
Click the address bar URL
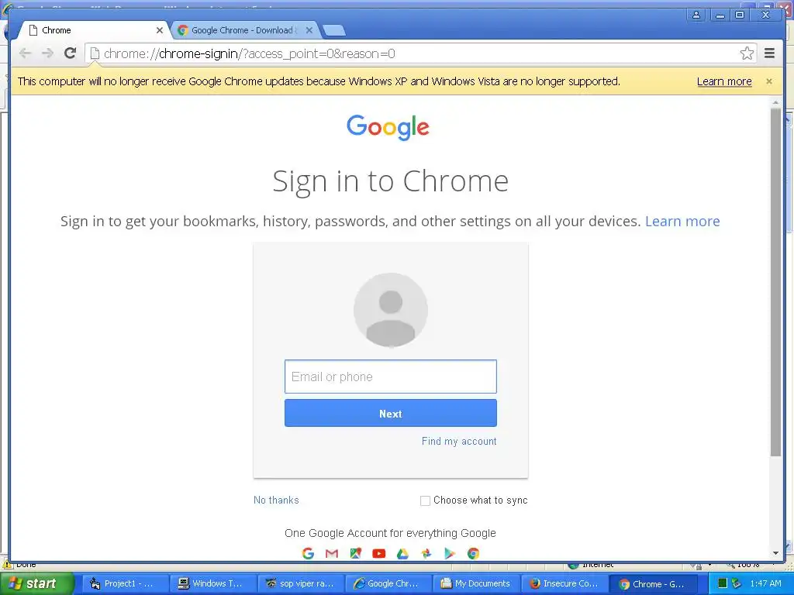(249, 53)
